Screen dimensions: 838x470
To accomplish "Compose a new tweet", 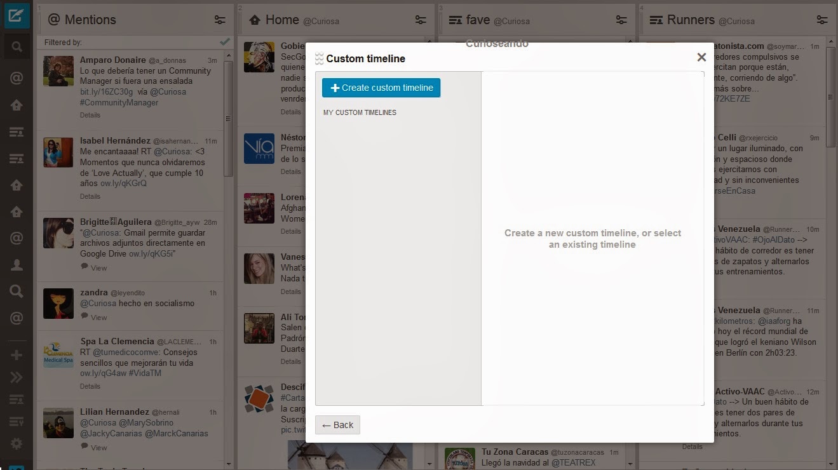I will [16, 15].
